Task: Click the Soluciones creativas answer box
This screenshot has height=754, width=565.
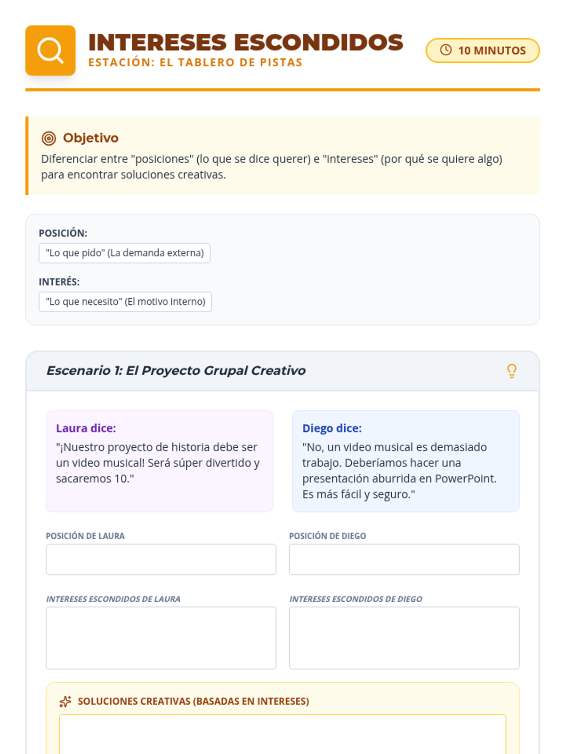Action: pyautogui.click(x=282, y=734)
